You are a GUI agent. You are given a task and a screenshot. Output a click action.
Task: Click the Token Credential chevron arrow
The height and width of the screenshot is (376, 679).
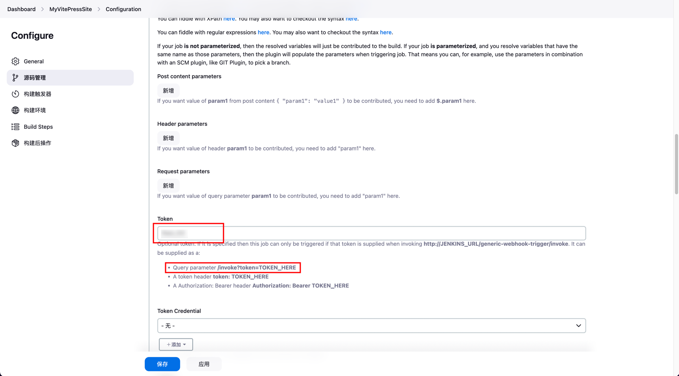(578, 326)
